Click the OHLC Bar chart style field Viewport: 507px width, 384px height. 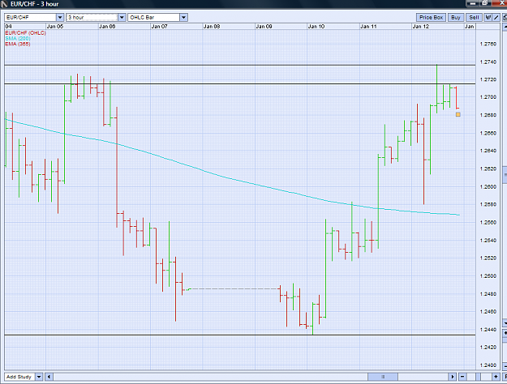154,18
